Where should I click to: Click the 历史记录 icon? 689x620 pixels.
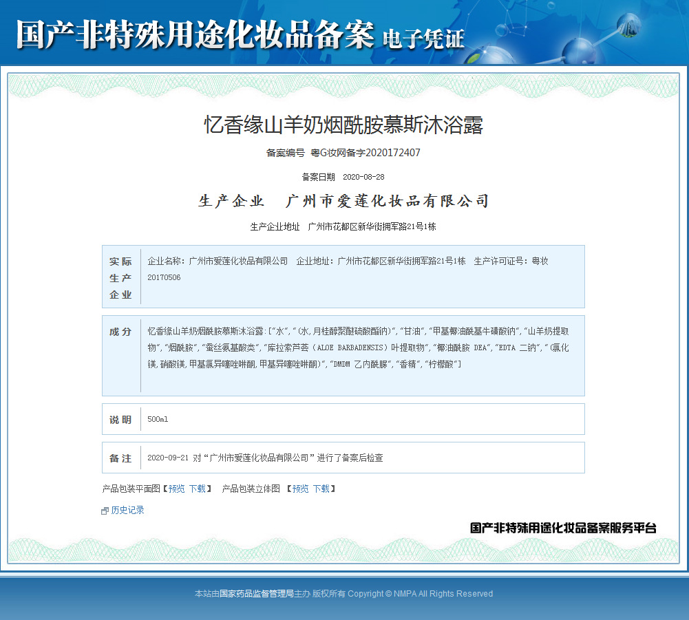tap(105, 511)
